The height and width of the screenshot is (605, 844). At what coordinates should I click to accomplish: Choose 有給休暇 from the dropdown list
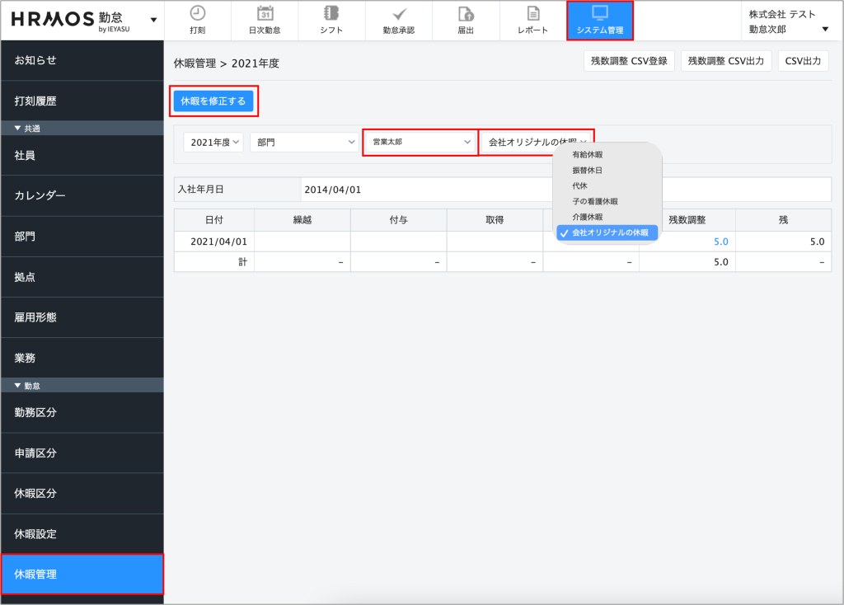point(587,155)
